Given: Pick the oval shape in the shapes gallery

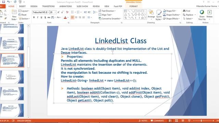Looking at the screenshot, I should [139, 11].
